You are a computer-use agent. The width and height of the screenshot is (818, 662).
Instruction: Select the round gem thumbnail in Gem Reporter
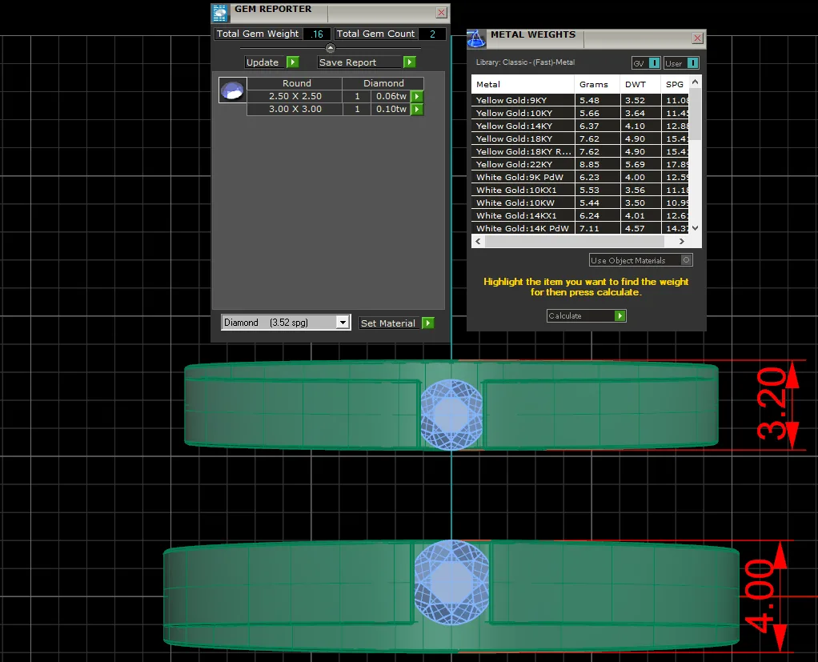click(x=233, y=90)
